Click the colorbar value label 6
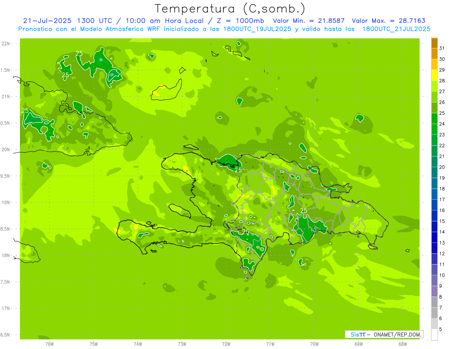 click(x=441, y=318)
